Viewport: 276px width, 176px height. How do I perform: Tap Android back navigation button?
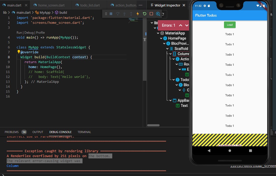[x=209, y=151]
